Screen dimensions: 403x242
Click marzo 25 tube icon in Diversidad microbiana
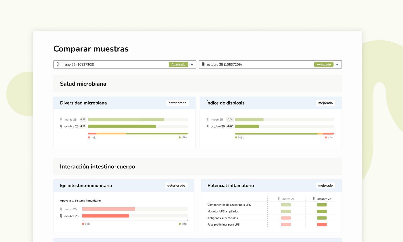61,120
